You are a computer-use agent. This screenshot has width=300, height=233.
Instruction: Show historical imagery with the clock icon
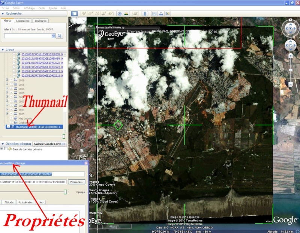pyautogui.click(x=119, y=14)
